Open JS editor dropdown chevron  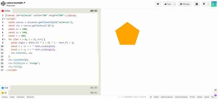click(96, 93)
